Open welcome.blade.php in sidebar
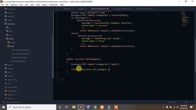 tap(18, 61)
